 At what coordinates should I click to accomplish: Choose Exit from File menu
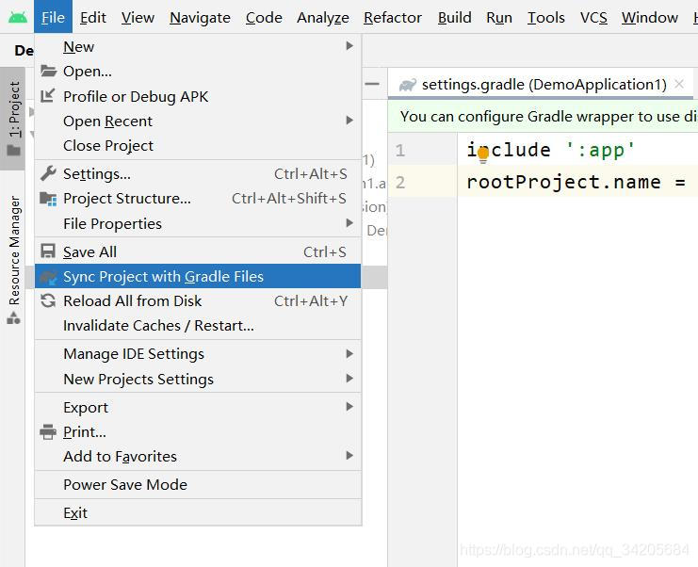tap(198, 512)
